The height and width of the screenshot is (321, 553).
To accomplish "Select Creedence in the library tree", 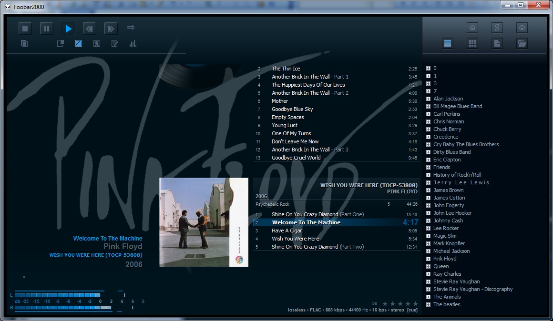I will tap(446, 137).
